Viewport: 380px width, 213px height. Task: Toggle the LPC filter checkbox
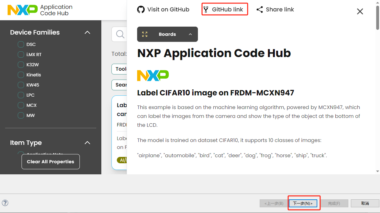(x=21, y=95)
